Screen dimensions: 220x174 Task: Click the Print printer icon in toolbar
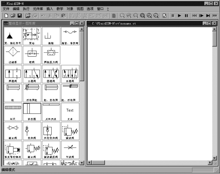(35, 16)
